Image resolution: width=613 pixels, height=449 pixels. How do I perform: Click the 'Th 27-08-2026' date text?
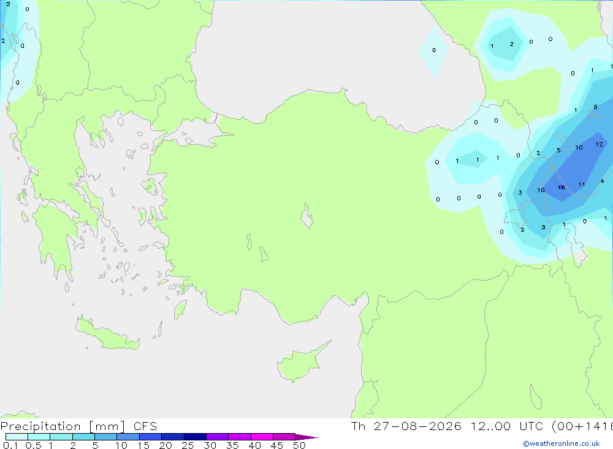click(x=406, y=426)
